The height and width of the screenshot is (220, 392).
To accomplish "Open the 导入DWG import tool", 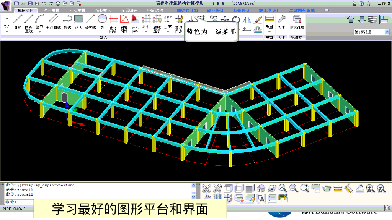I will point(134,20).
